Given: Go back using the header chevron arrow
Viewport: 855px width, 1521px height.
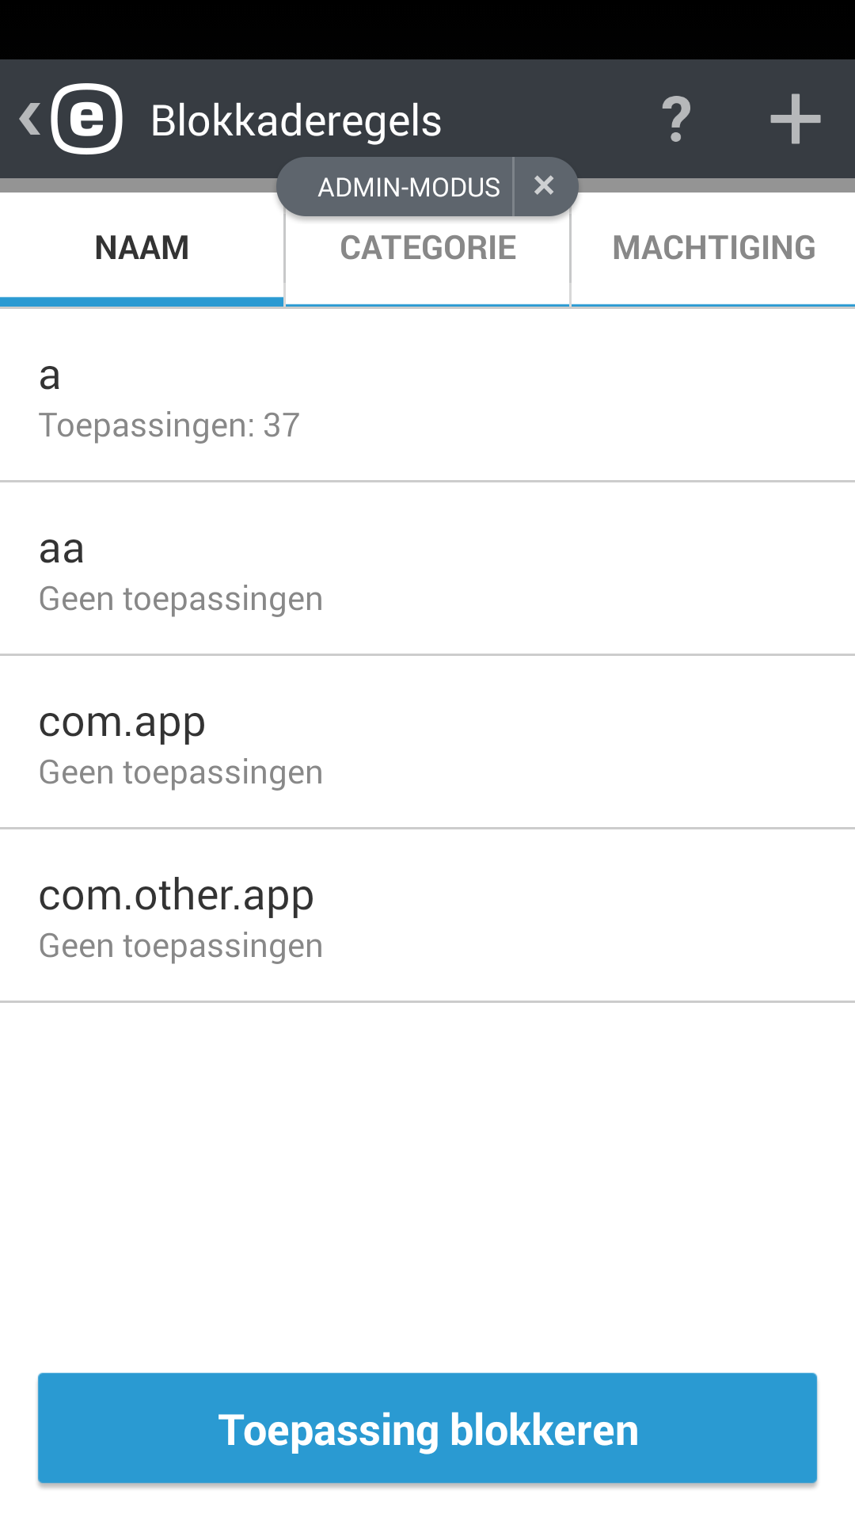Looking at the screenshot, I should click(30, 120).
